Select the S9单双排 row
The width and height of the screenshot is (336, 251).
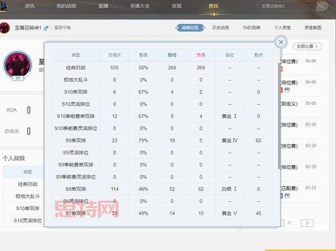coord(163,140)
